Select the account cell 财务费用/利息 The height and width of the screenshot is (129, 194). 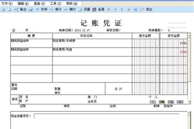tap(92, 52)
